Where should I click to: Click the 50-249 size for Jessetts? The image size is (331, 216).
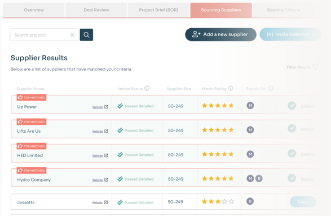(x=175, y=202)
